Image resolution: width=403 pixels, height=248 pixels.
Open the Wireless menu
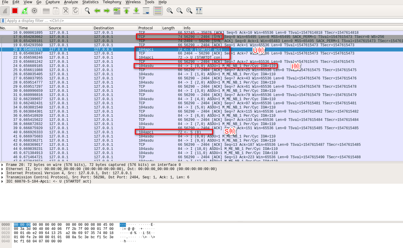point(133,2)
